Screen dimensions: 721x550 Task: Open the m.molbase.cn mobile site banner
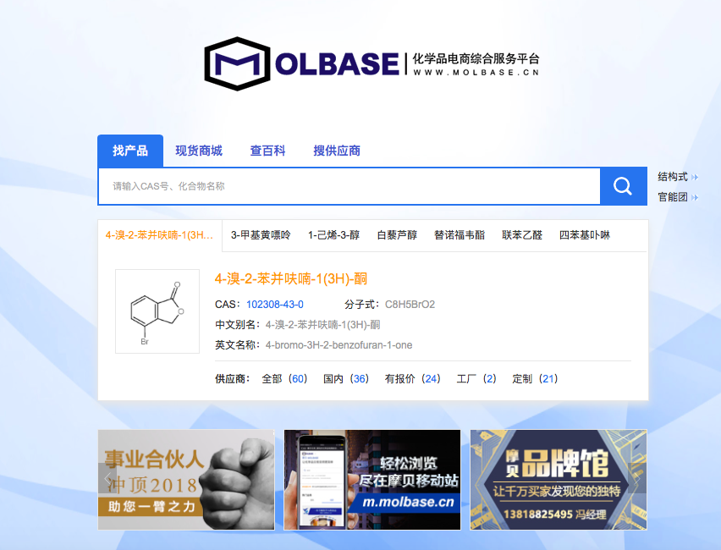372,480
